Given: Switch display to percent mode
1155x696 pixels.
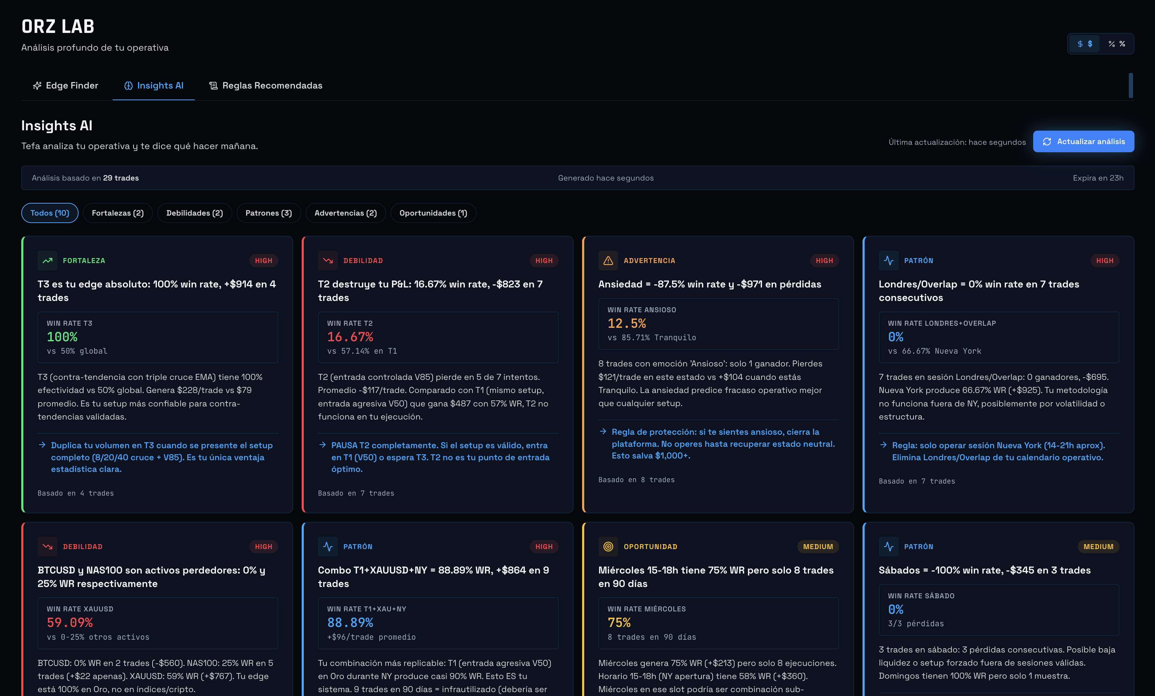Looking at the screenshot, I should point(1116,44).
